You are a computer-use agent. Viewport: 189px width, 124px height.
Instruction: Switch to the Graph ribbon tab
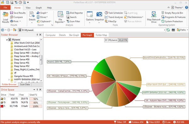[x=39, y=8]
